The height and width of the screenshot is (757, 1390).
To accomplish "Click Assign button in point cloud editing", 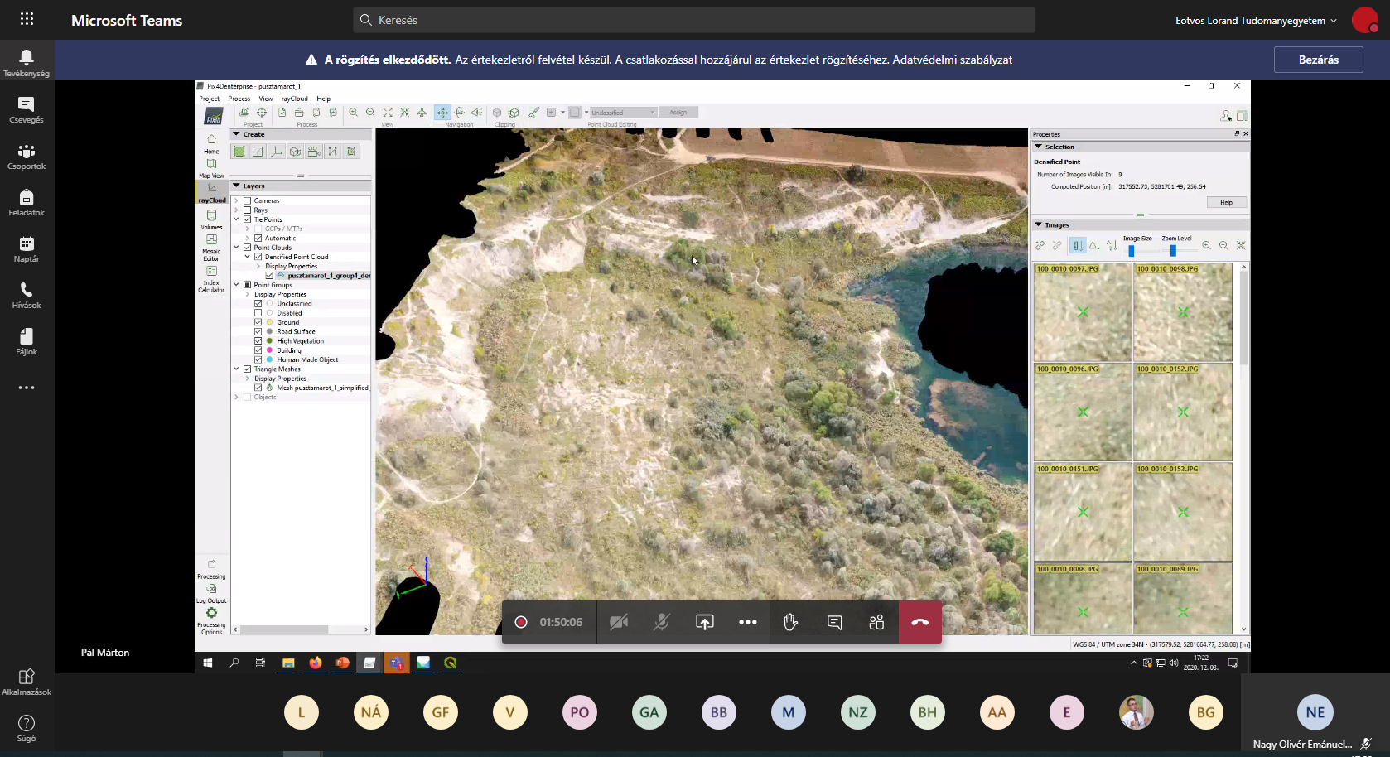I will tap(678, 113).
